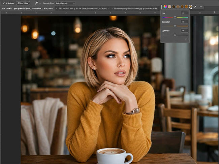Click the Hue label
The height and width of the screenshot is (164, 219).
point(163,13)
